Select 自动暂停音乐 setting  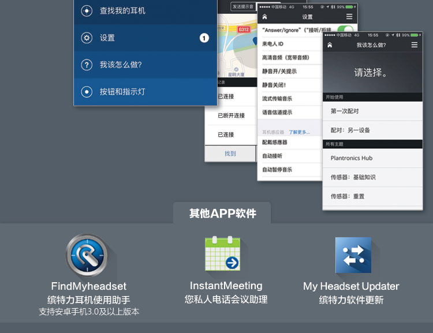[x=290, y=170]
